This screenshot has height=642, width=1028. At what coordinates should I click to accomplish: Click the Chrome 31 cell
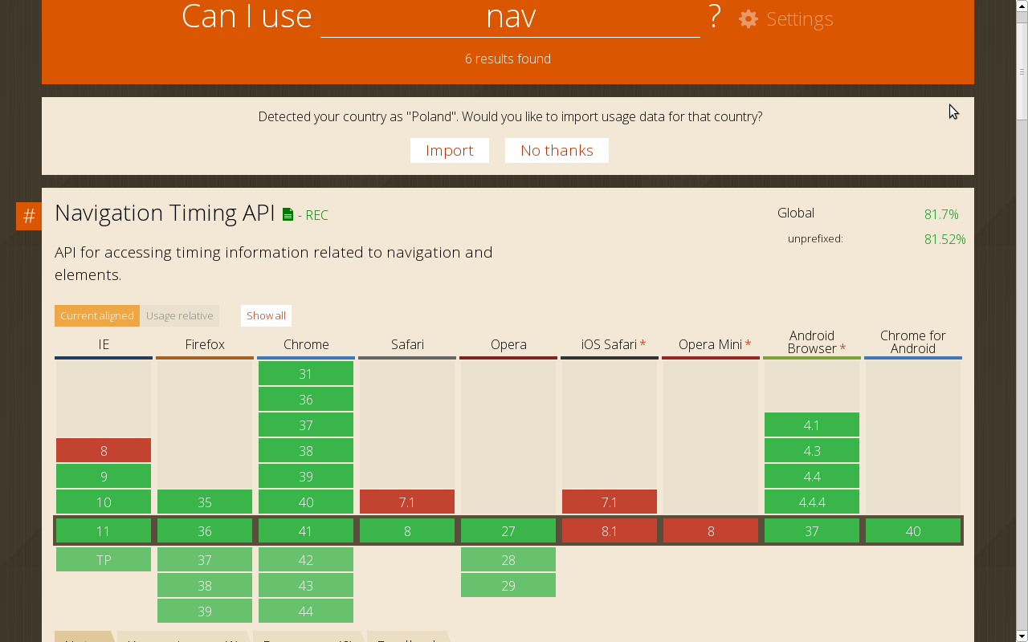(306, 373)
